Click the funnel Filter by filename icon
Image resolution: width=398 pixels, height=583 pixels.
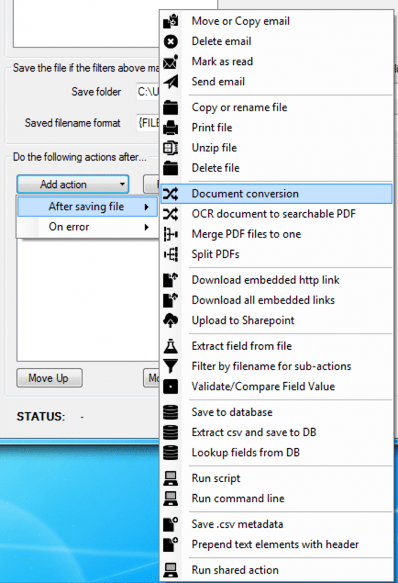(x=171, y=367)
